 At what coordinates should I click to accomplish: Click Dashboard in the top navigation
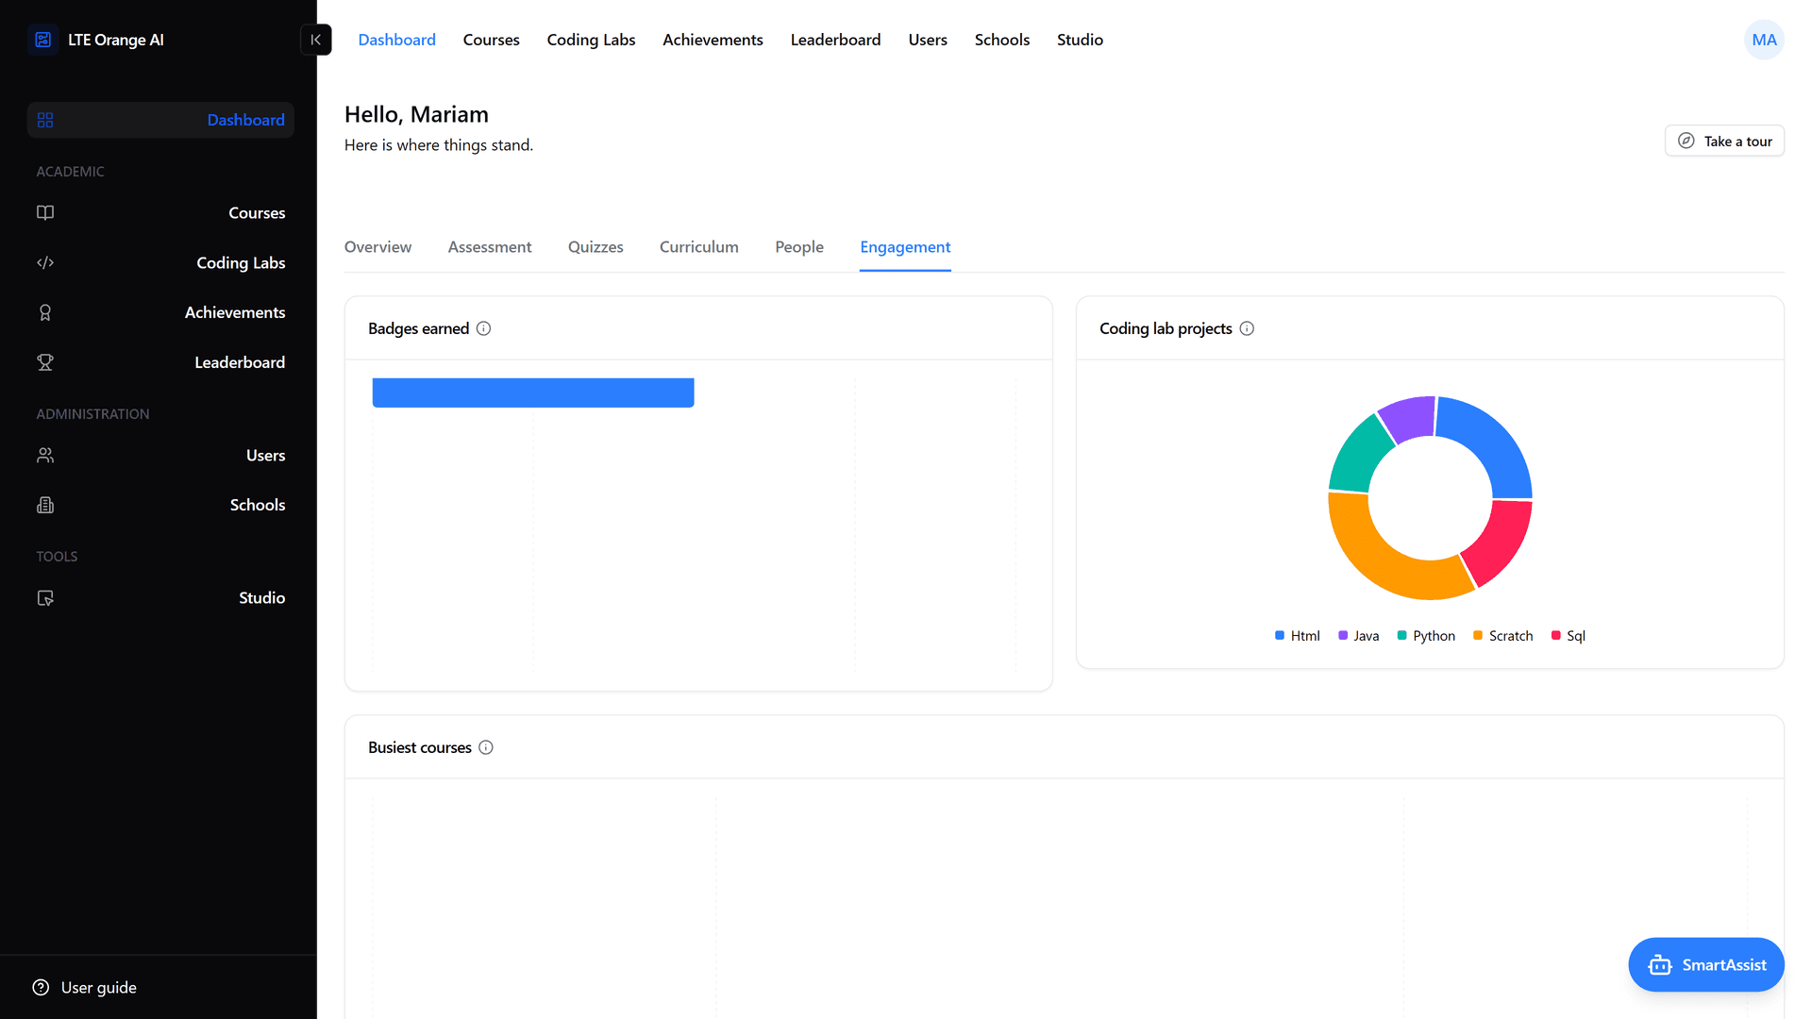pyautogui.click(x=396, y=40)
